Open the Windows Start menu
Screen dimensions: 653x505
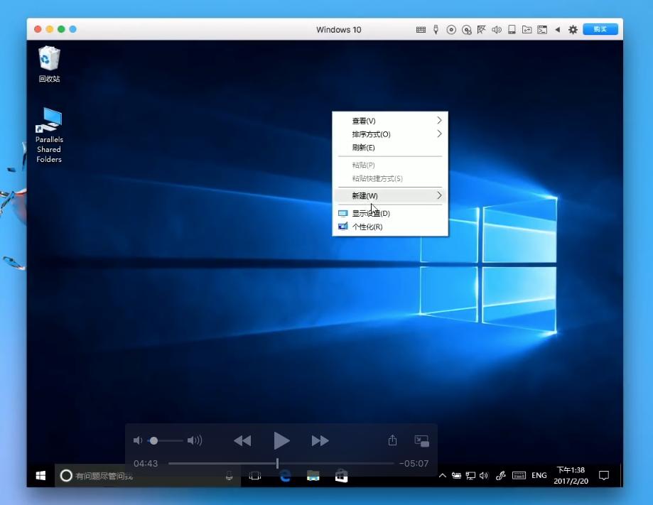coord(41,475)
